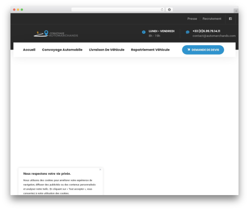
Task: Reload the page with the refresh icon
Action: tap(162, 10)
